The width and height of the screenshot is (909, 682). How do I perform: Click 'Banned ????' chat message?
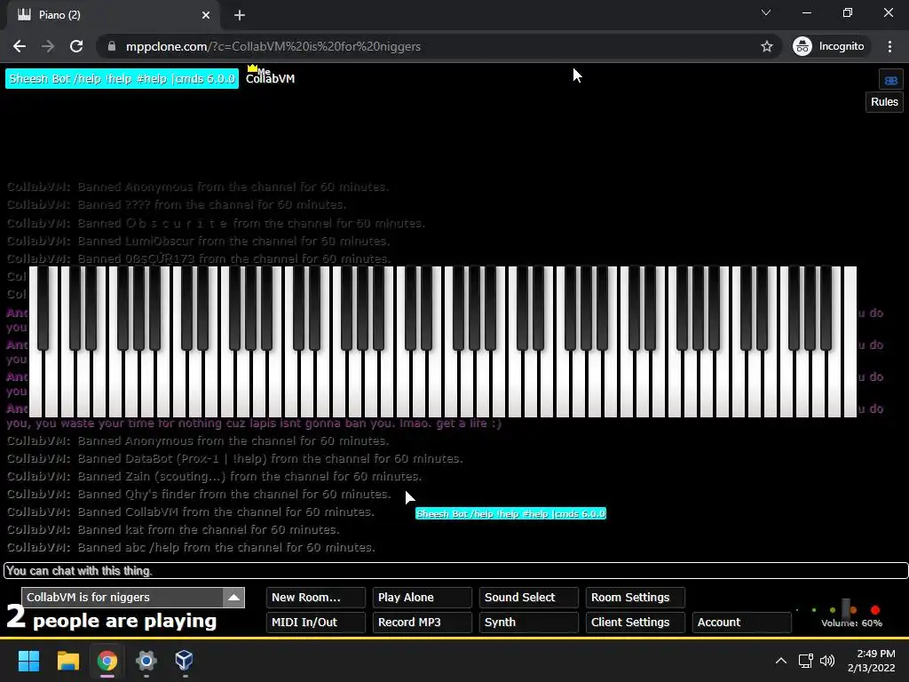[x=177, y=205]
